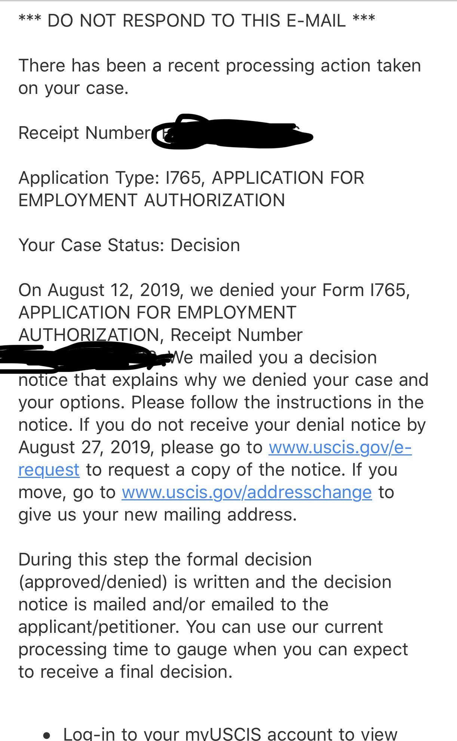Click the "Receipt Number" label near top
This screenshot has height=741, width=457.
click(85, 133)
